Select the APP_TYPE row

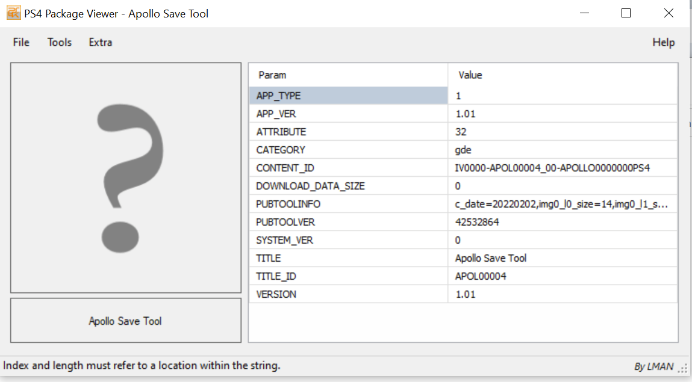click(463, 96)
